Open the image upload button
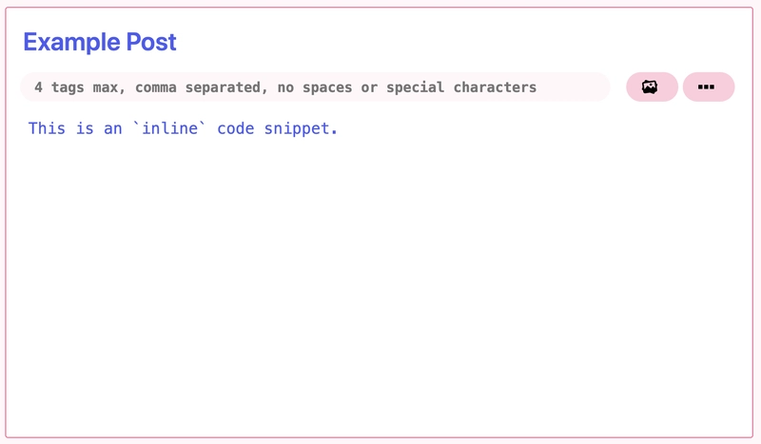This screenshot has height=444, width=761. (652, 87)
